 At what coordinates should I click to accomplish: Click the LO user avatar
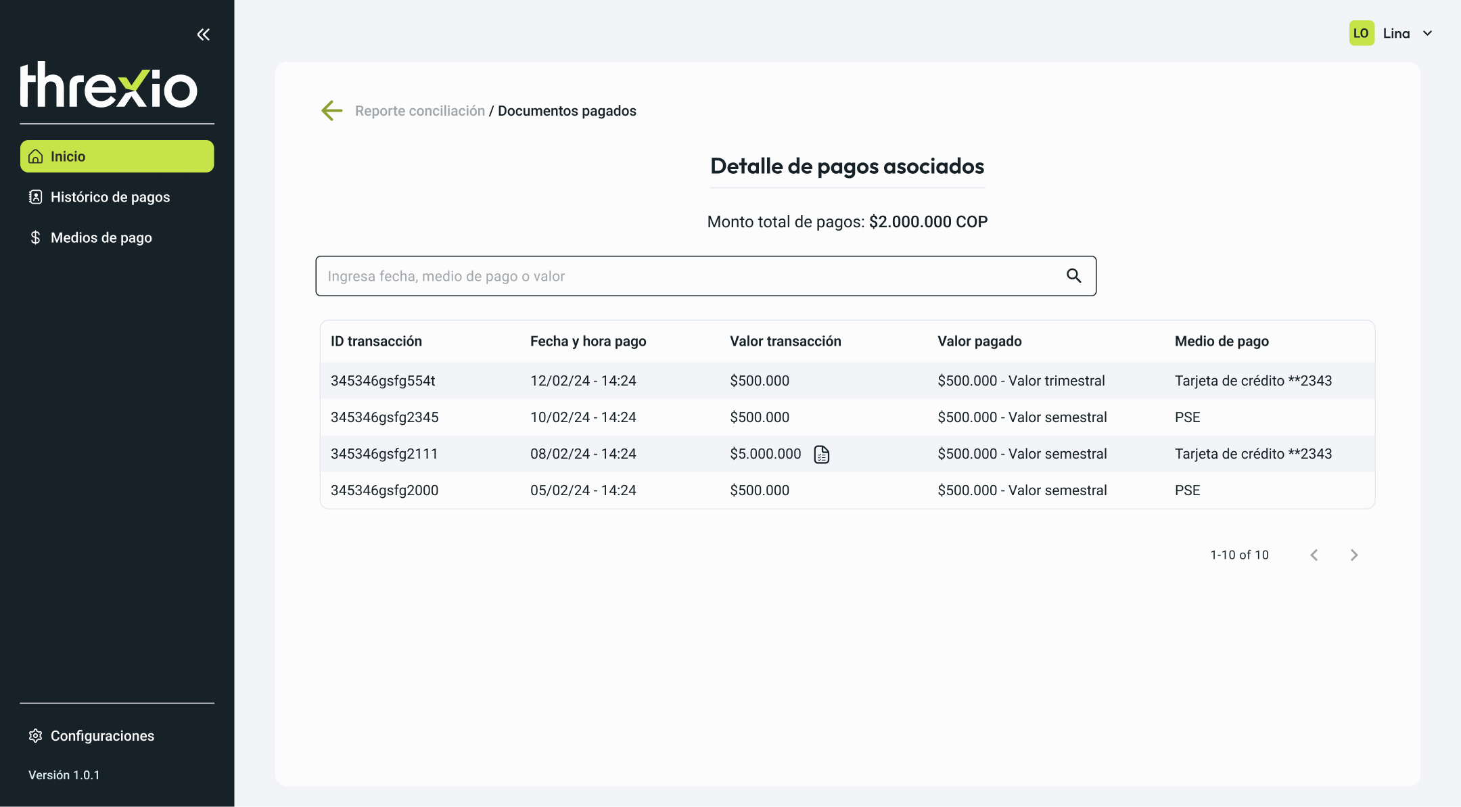[1362, 33]
